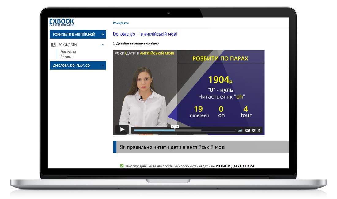Open the Вправи exercises item
The width and height of the screenshot is (337, 199).
[x=66, y=57]
